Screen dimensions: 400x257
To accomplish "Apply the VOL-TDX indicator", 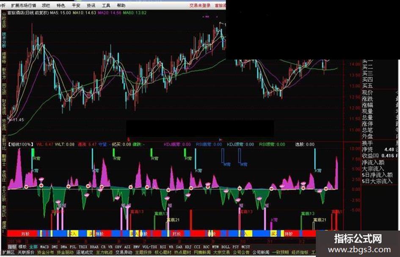I will [x=150, y=247].
